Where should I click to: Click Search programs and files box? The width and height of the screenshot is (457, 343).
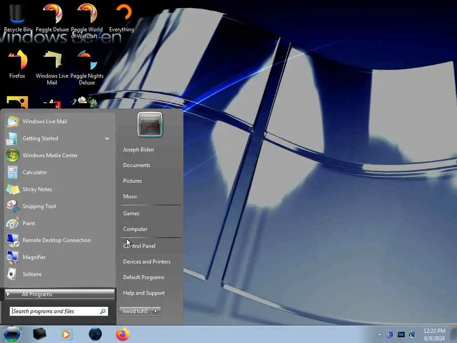[x=59, y=311]
